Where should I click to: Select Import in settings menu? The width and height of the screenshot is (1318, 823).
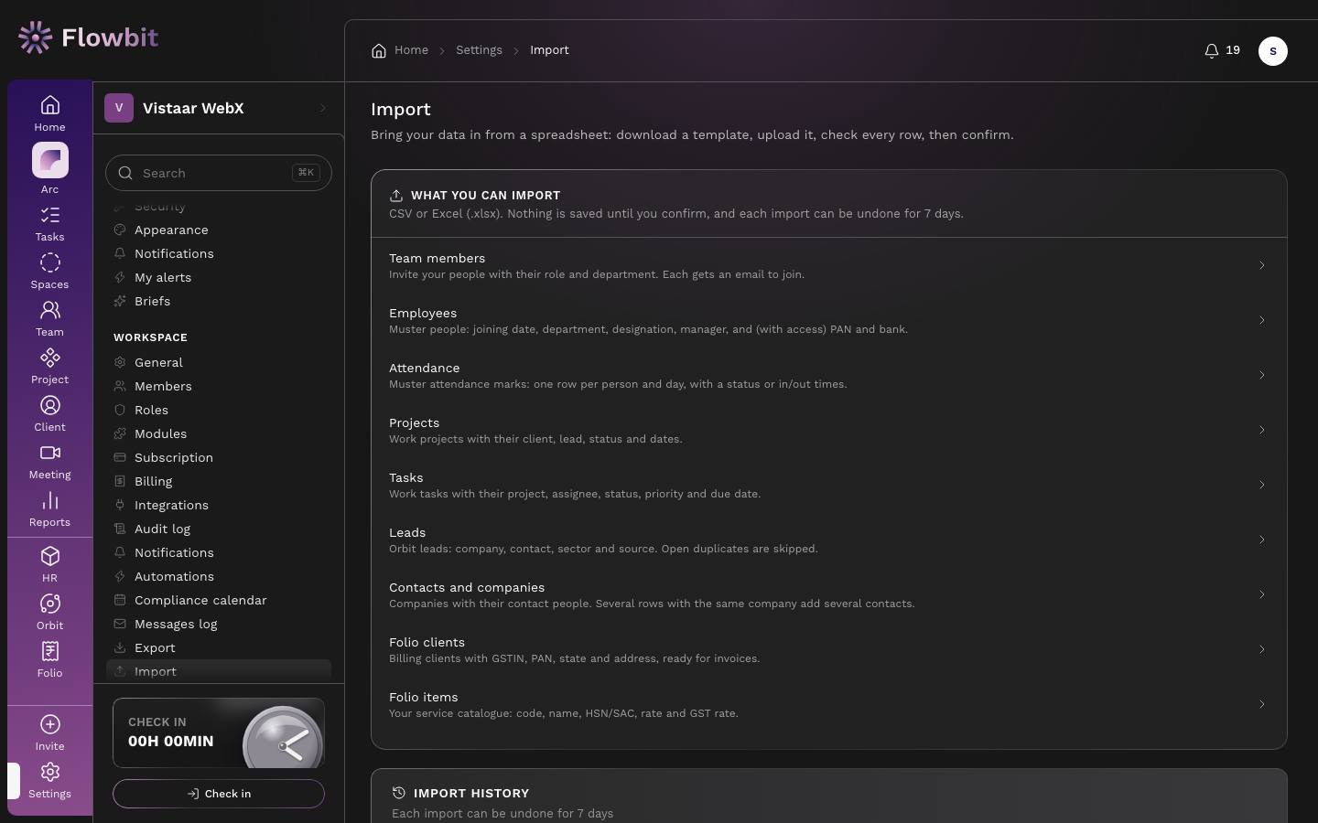[219, 671]
